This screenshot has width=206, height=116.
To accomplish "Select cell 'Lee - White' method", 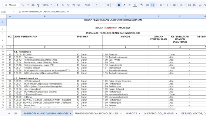I will pyautogui.click(x=125, y=60).
